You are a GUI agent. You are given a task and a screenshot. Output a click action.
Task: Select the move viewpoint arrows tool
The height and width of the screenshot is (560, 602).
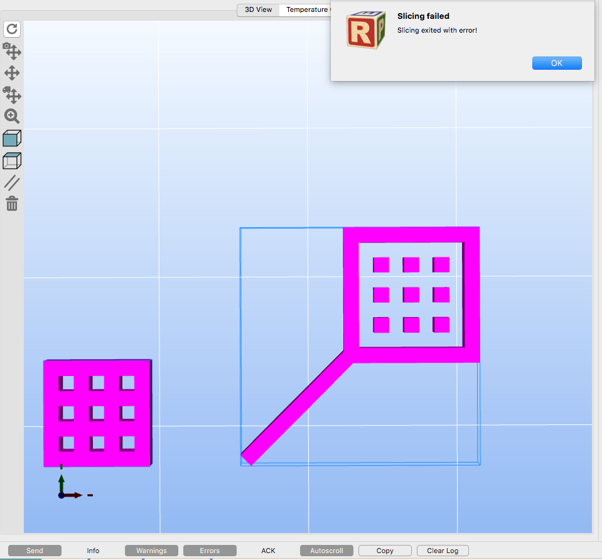(x=12, y=73)
